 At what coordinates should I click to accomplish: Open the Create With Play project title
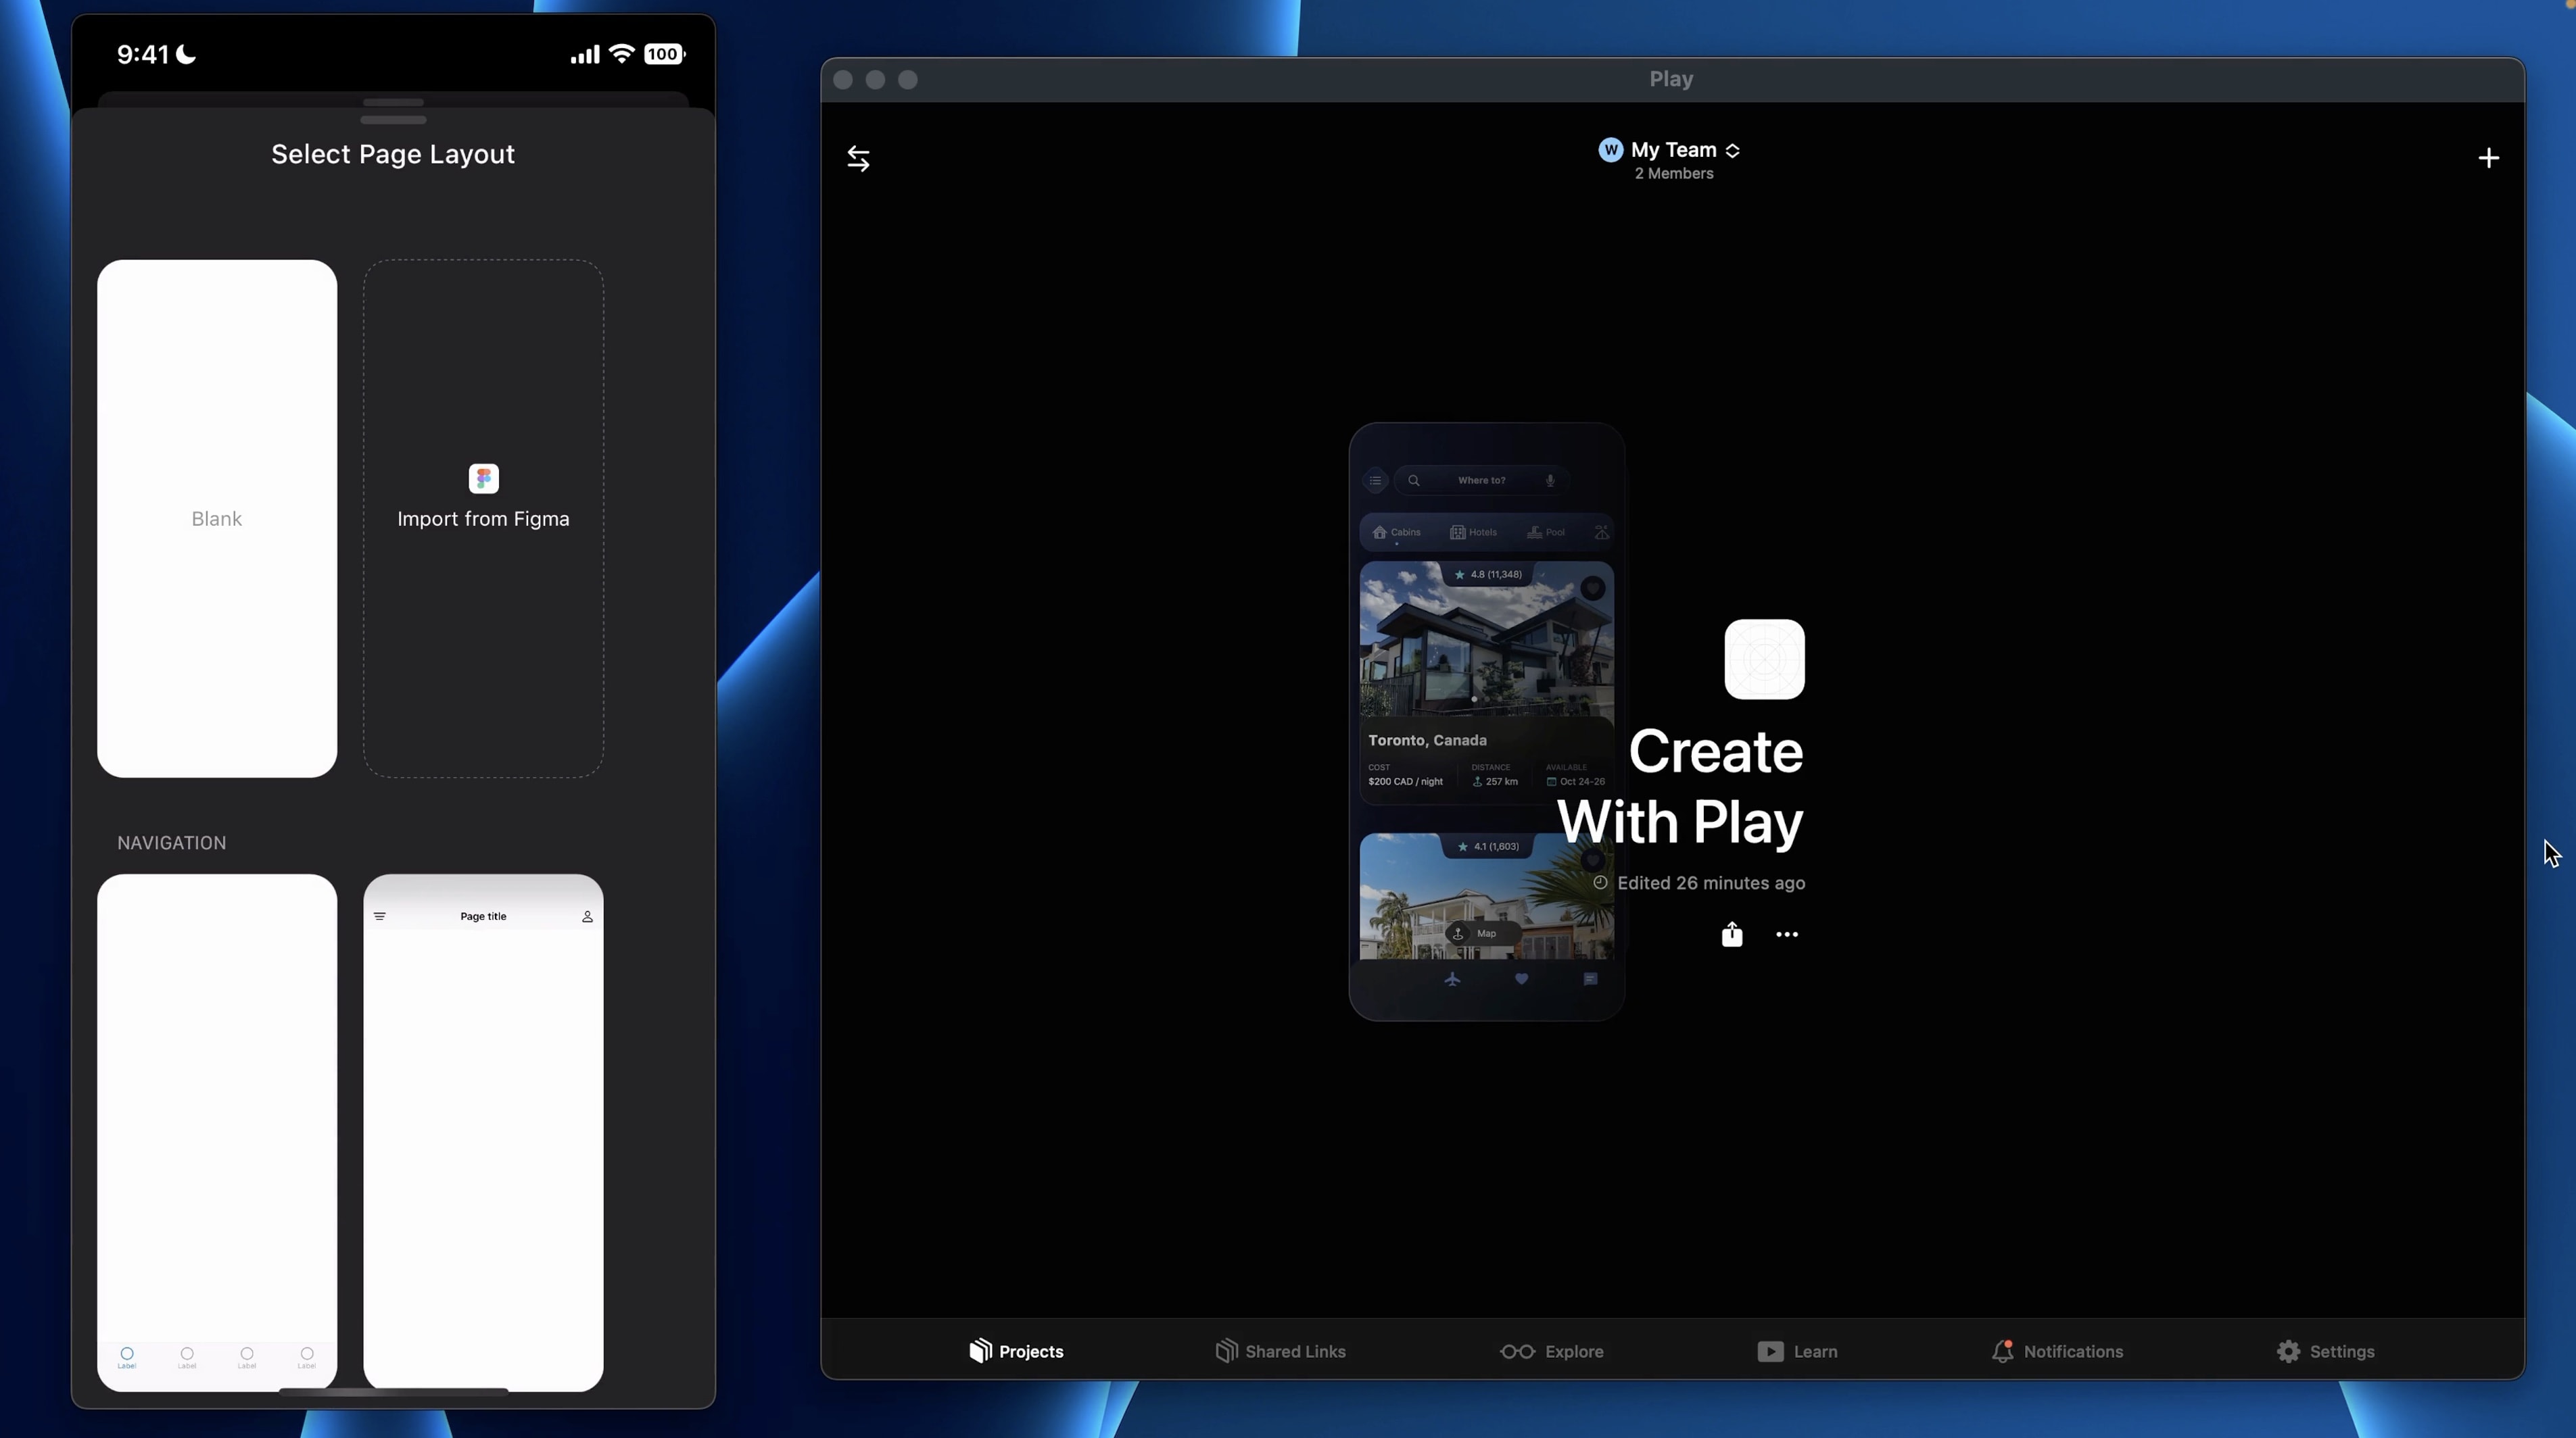[1680, 787]
